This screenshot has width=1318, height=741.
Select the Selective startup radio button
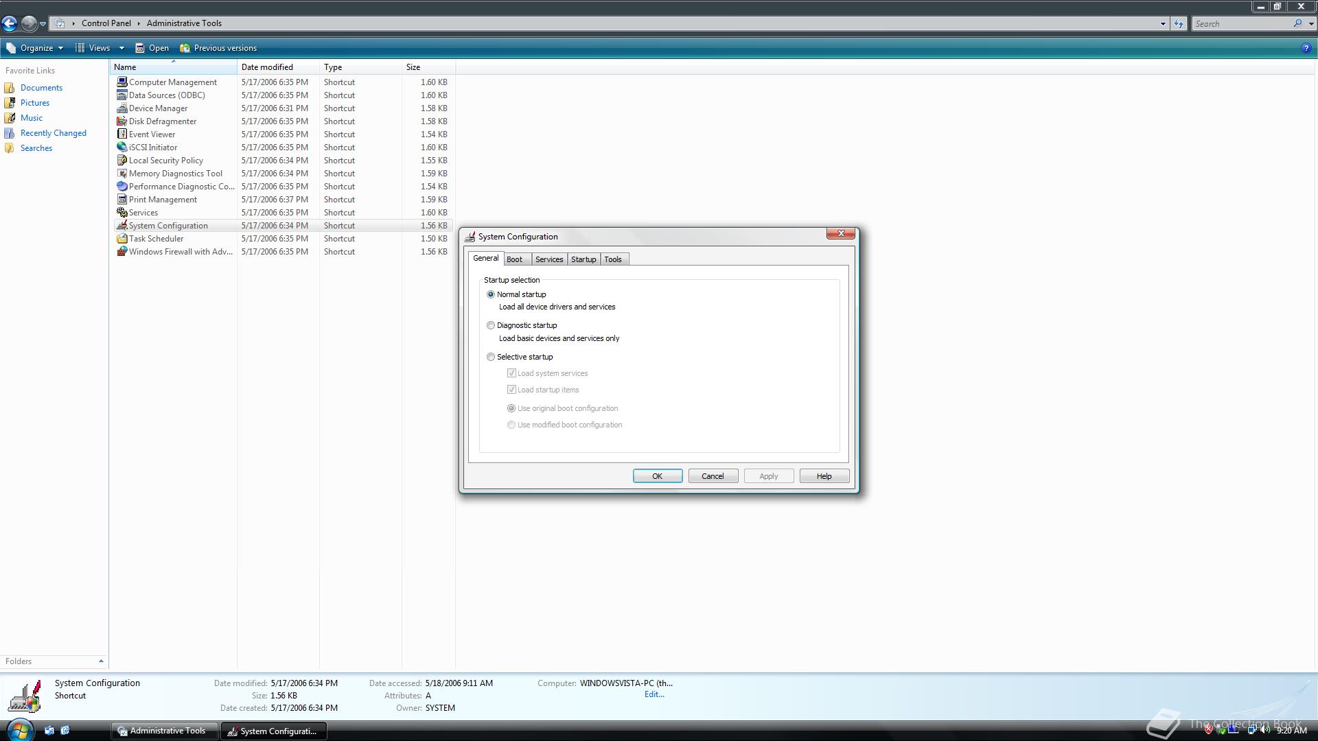491,357
